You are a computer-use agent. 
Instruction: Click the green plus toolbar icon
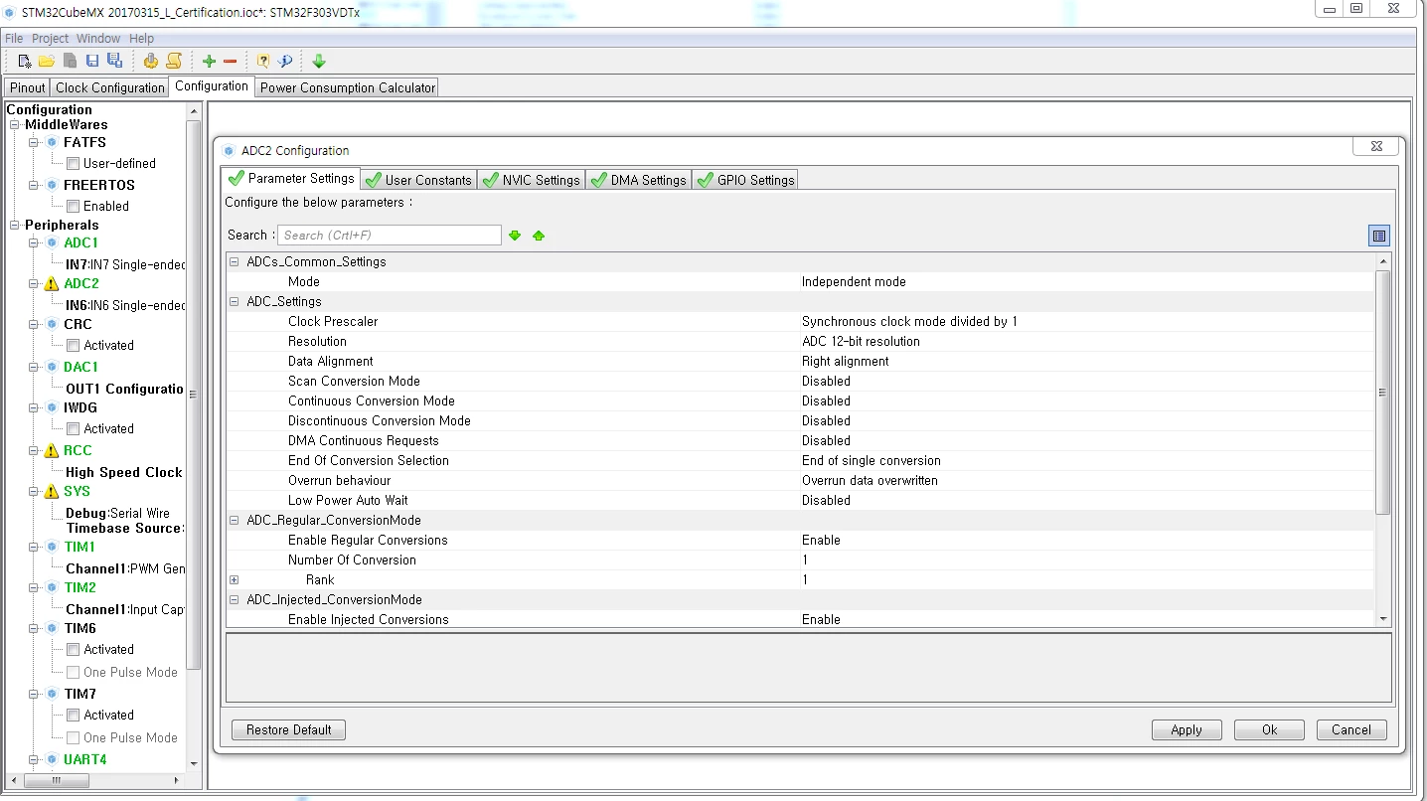[209, 62]
